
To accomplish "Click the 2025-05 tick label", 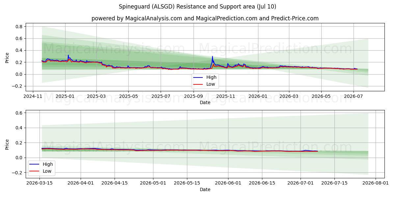I will tap(128, 97).
